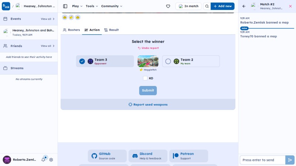Open the Streams section heading
Screen dimensions: 296x166
tap(17, 68)
